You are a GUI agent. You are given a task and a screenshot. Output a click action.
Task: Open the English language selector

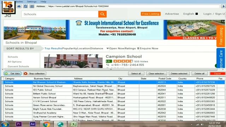(x=190, y=14)
